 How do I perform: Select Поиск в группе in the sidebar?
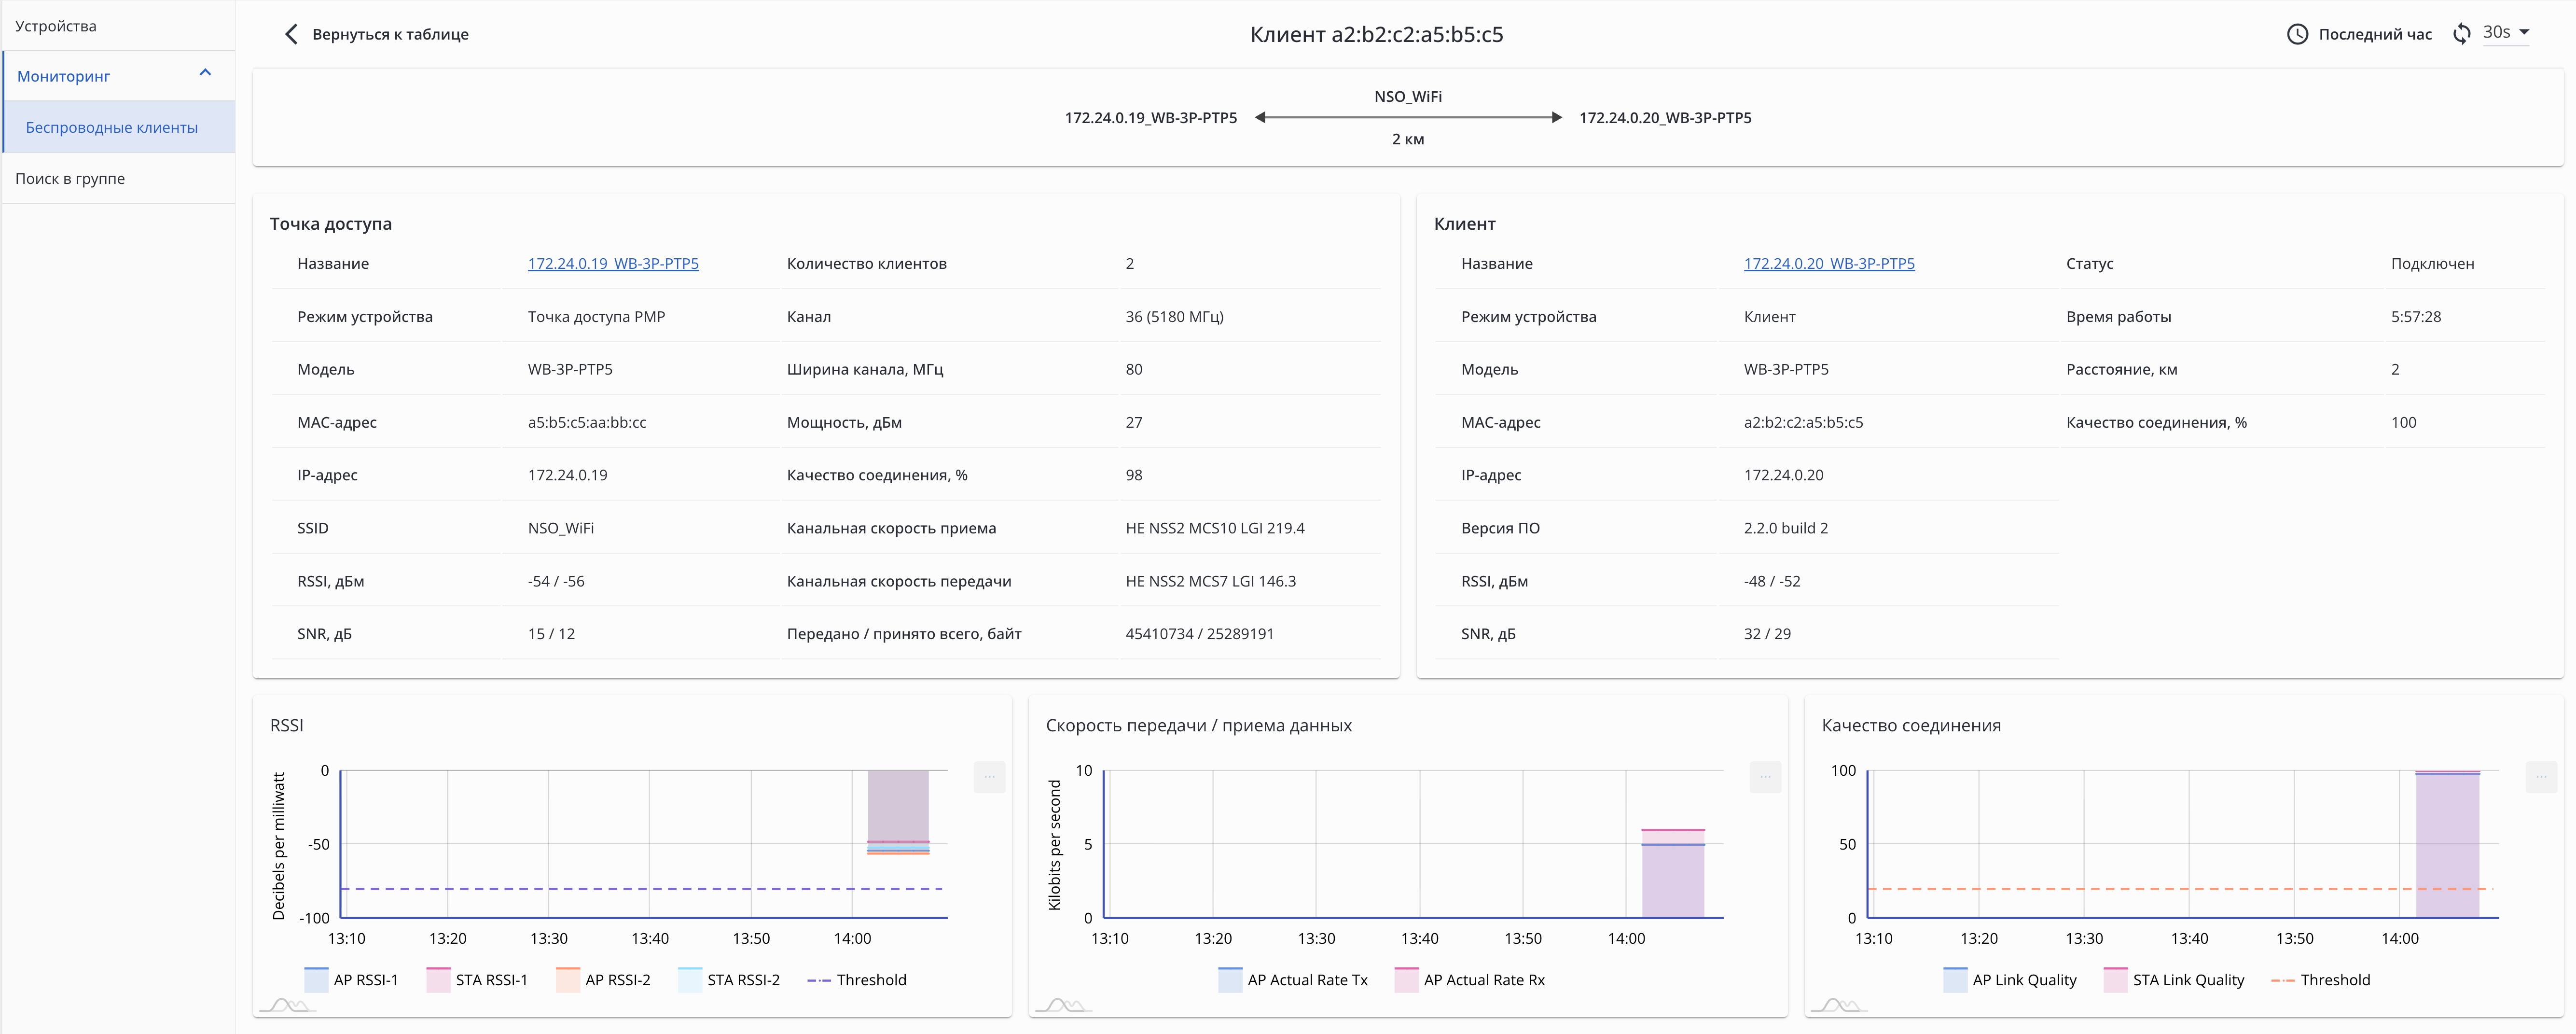[x=70, y=179]
